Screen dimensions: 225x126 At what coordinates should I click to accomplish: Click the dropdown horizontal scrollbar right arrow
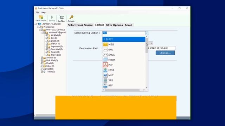click(144, 90)
